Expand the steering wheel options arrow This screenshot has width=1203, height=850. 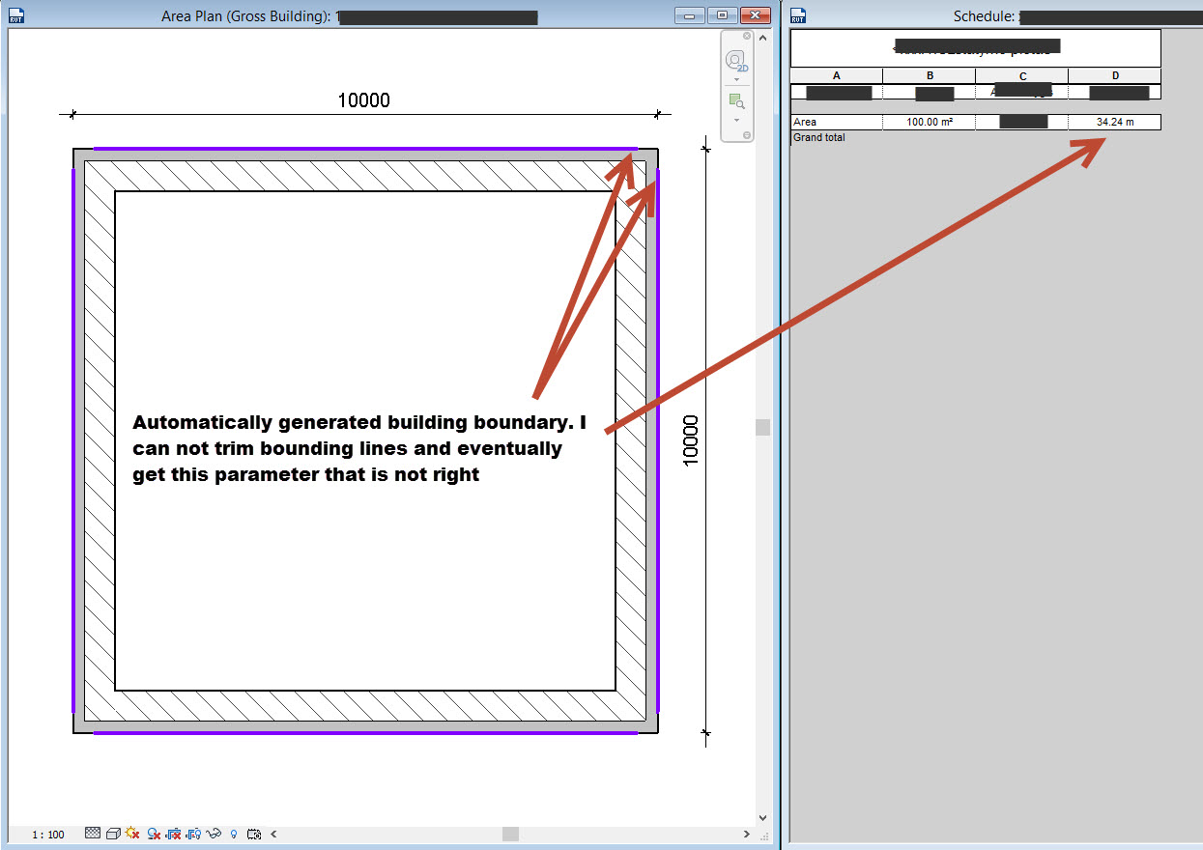coord(737,80)
